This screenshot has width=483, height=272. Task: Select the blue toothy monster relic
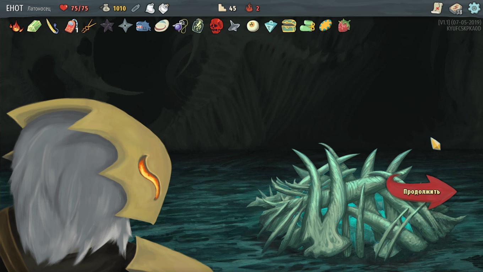click(144, 26)
